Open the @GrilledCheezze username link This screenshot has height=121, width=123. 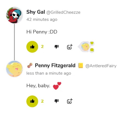[63, 12]
